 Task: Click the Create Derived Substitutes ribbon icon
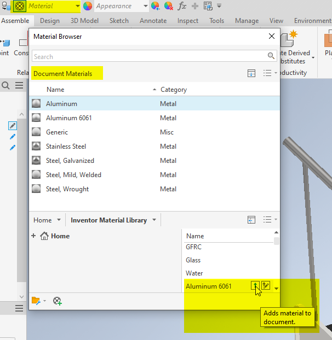click(x=289, y=38)
